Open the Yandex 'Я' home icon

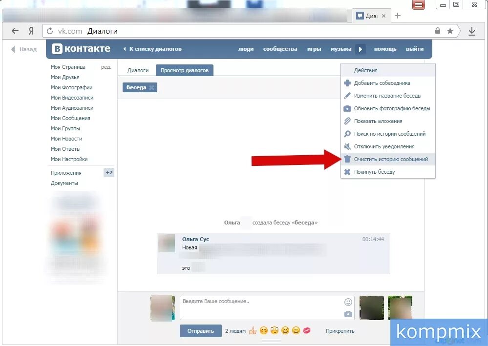coord(31,31)
